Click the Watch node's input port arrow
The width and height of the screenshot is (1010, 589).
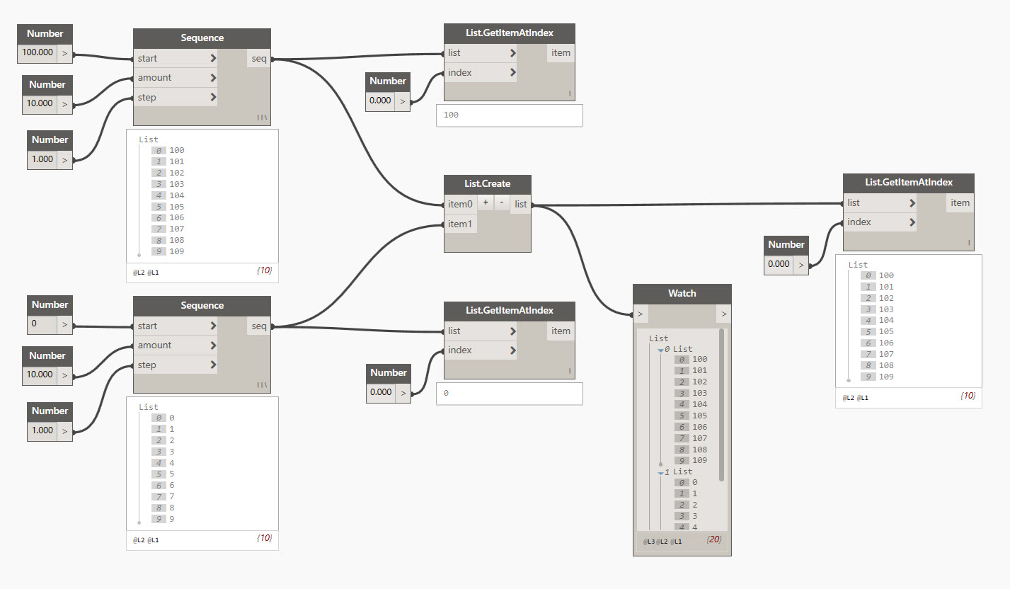point(641,314)
